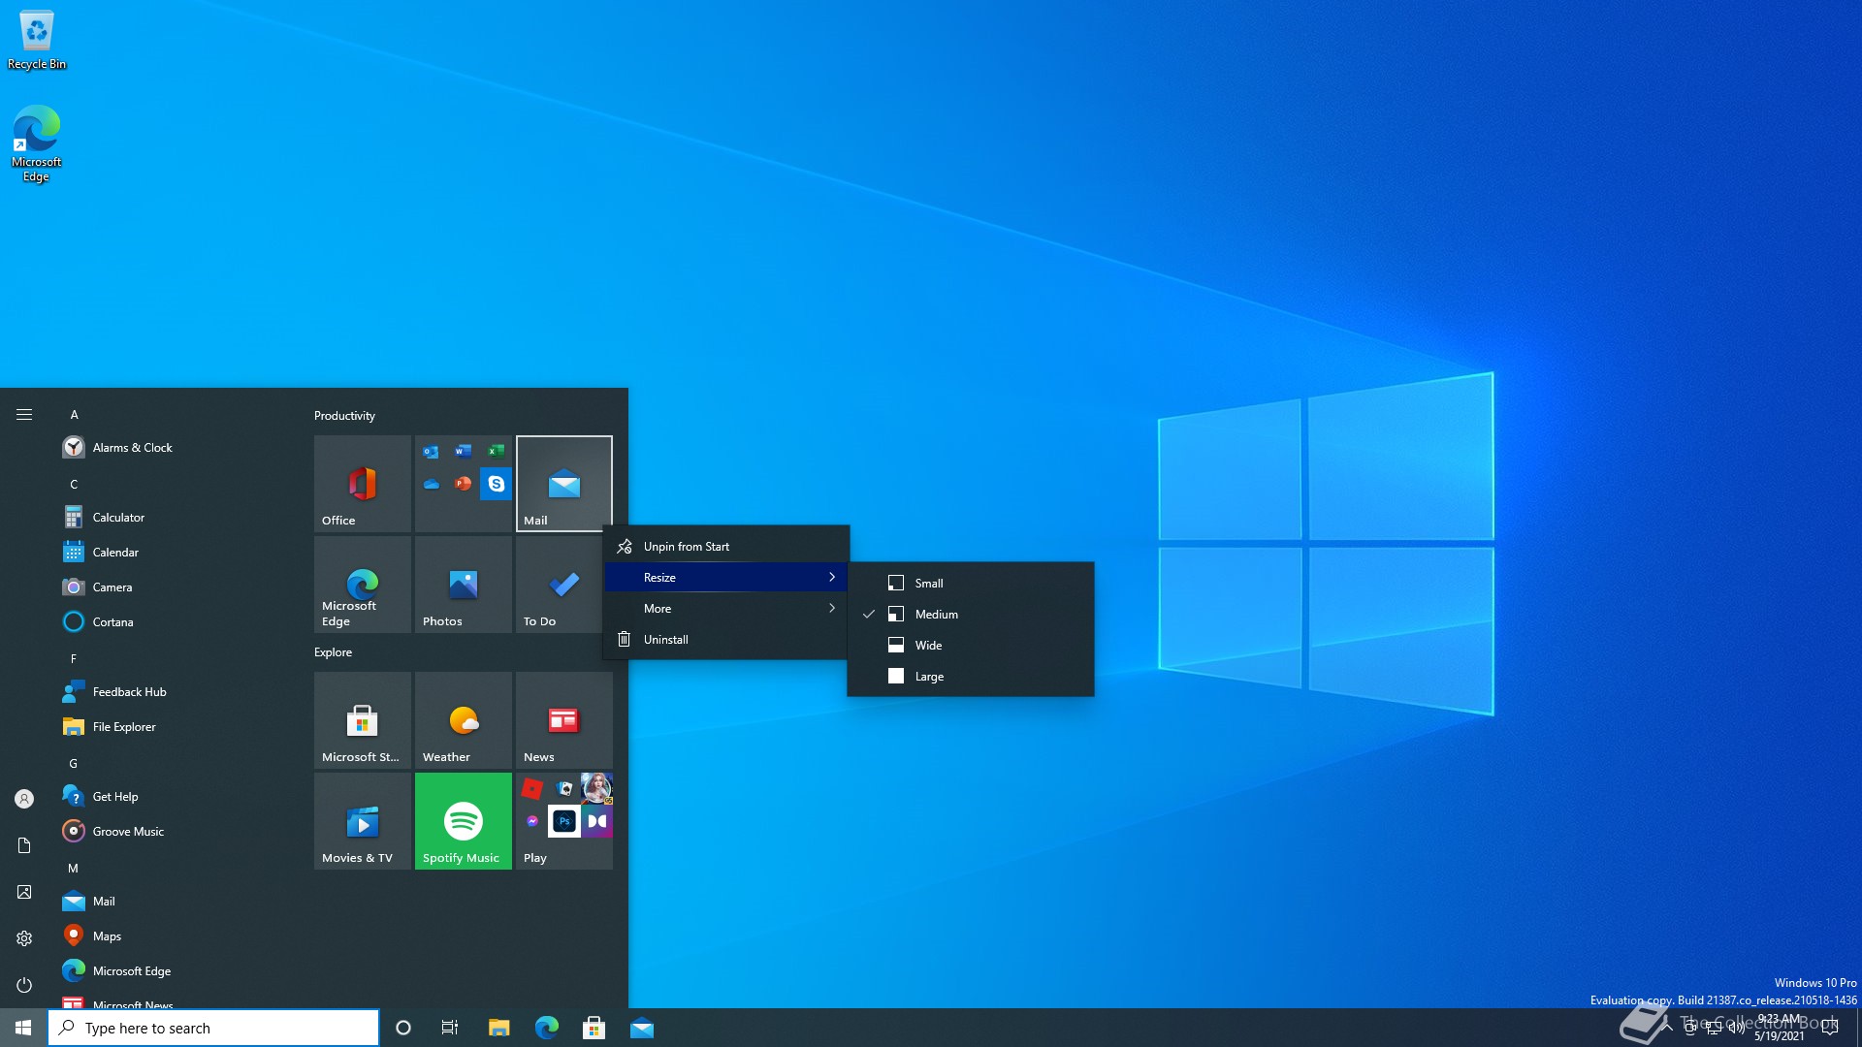
Task: Open Microsoft Store on taskbar
Action: click(594, 1028)
